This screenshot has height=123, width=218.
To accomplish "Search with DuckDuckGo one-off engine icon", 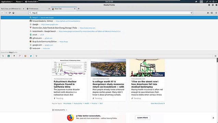I will [x=25, y=56].
